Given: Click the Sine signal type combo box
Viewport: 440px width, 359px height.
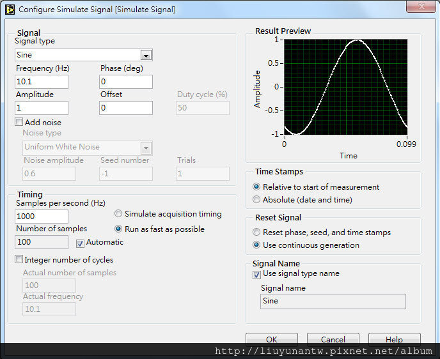Looking at the screenshot, I should pyautogui.click(x=84, y=55).
